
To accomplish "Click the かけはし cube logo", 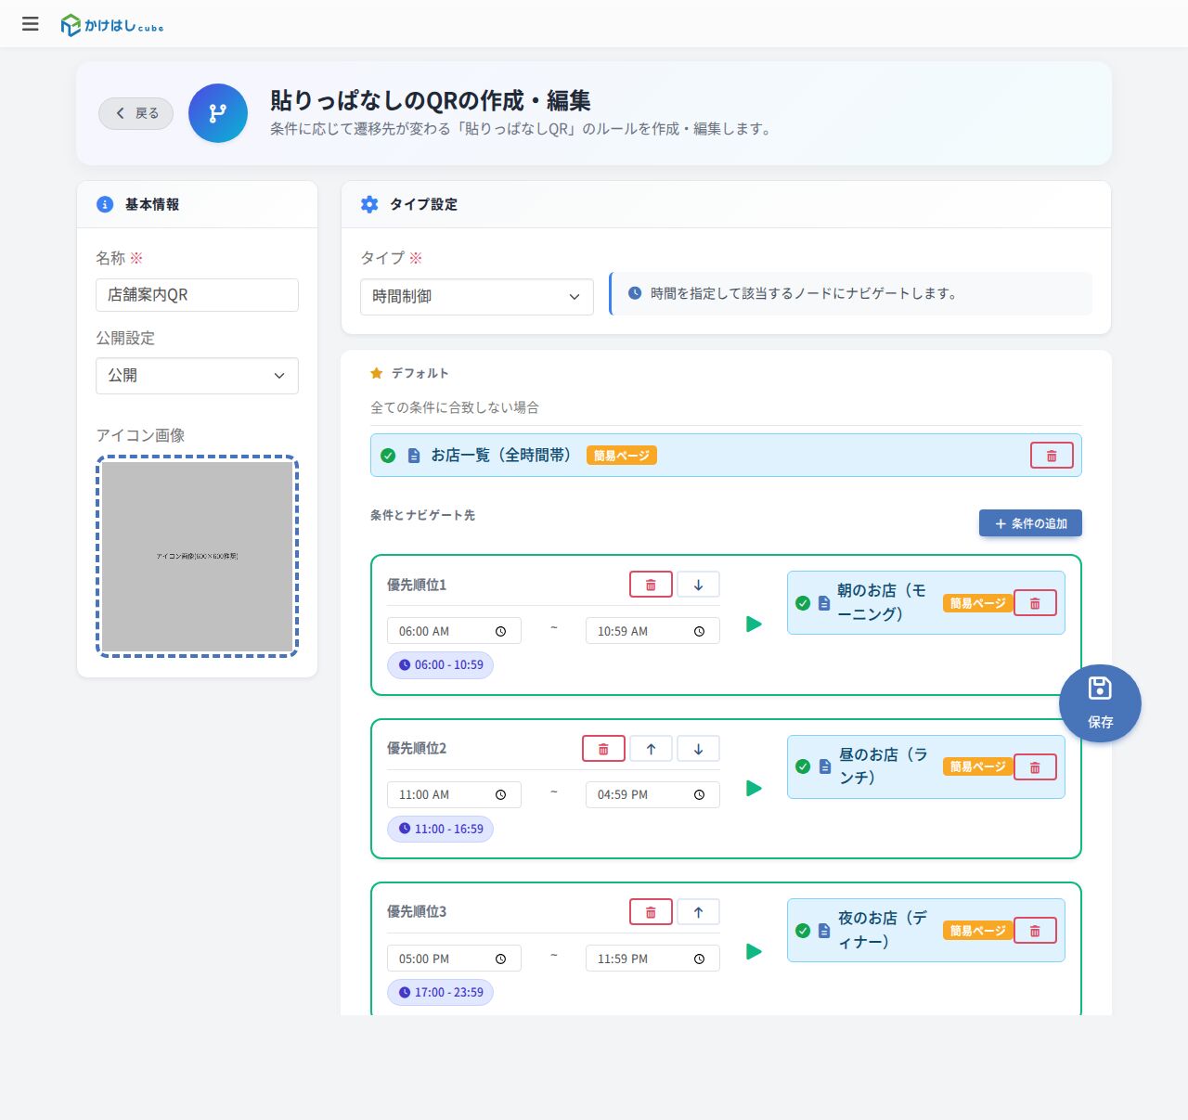I will click(x=112, y=25).
